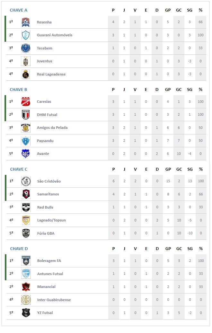Image resolution: width=212 pixels, height=333 pixels.
Task: Click the SG column header in Chave D
Action: tap(190, 249)
